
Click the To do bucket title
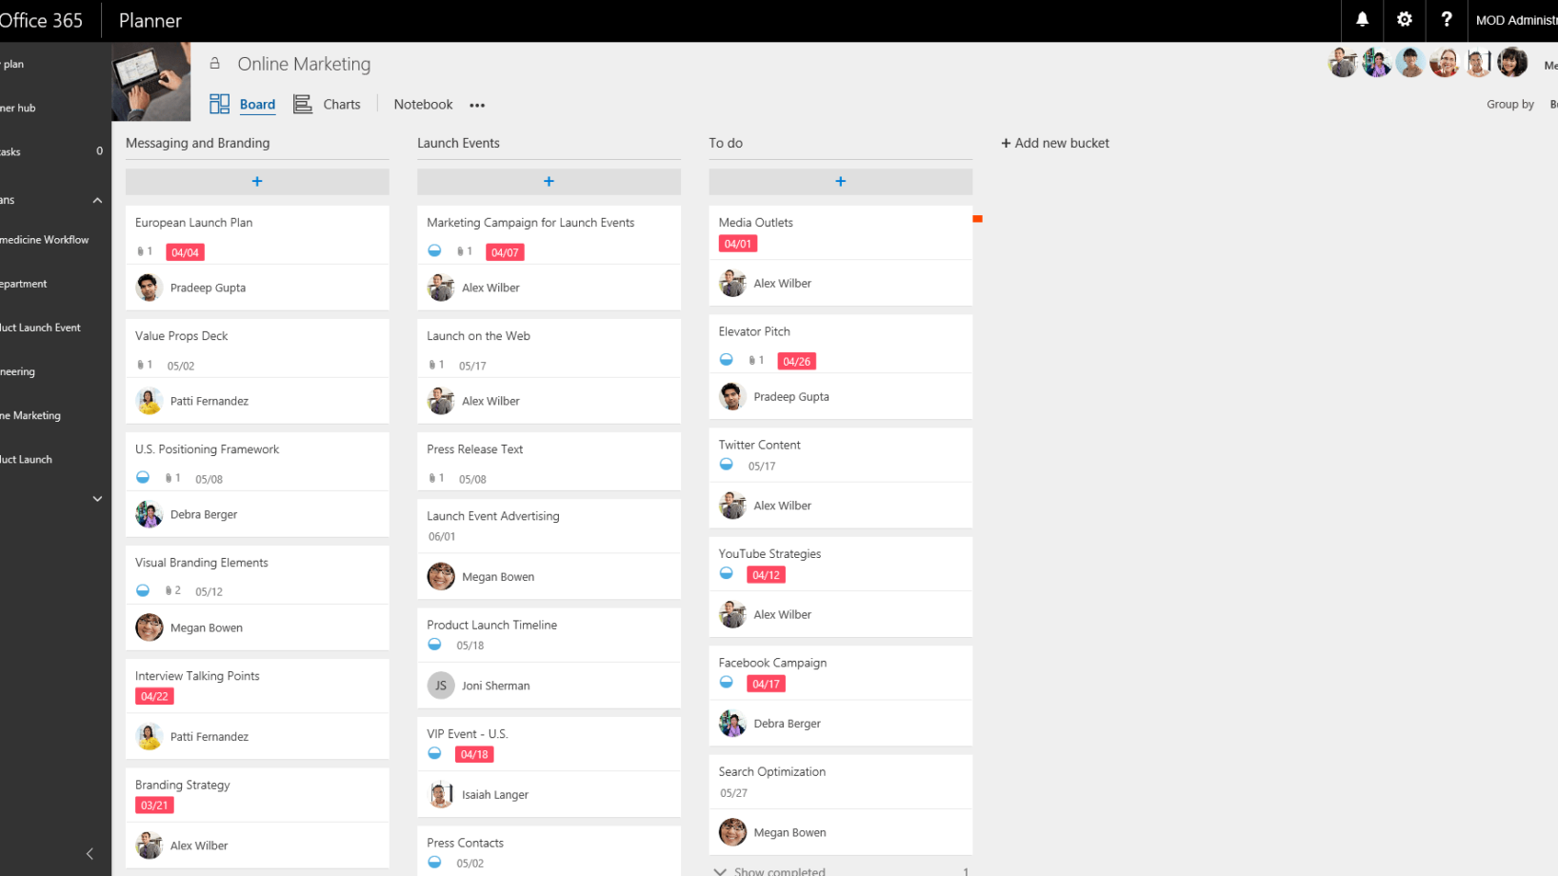tap(726, 143)
